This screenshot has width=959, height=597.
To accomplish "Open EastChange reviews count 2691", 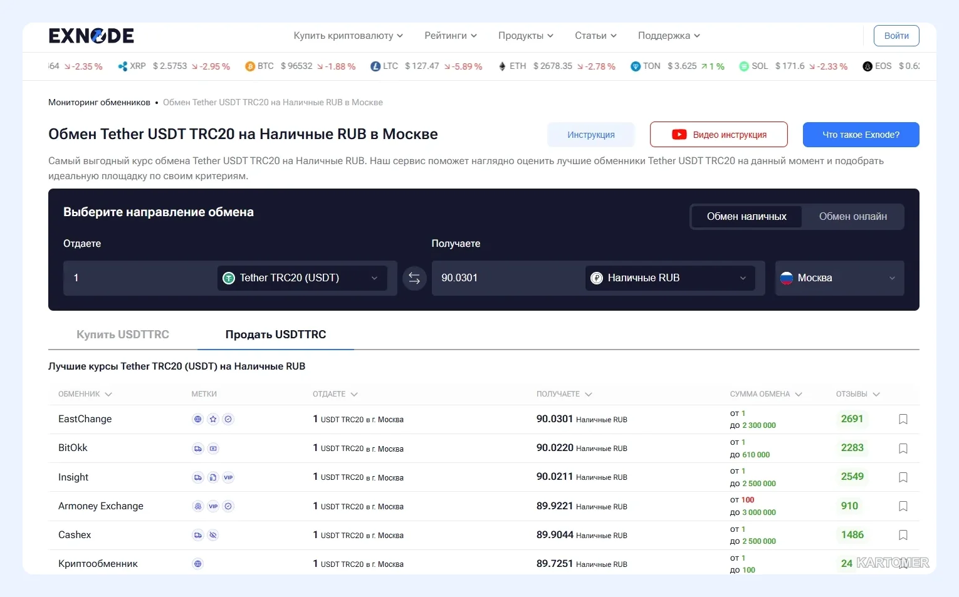I will pyautogui.click(x=852, y=419).
